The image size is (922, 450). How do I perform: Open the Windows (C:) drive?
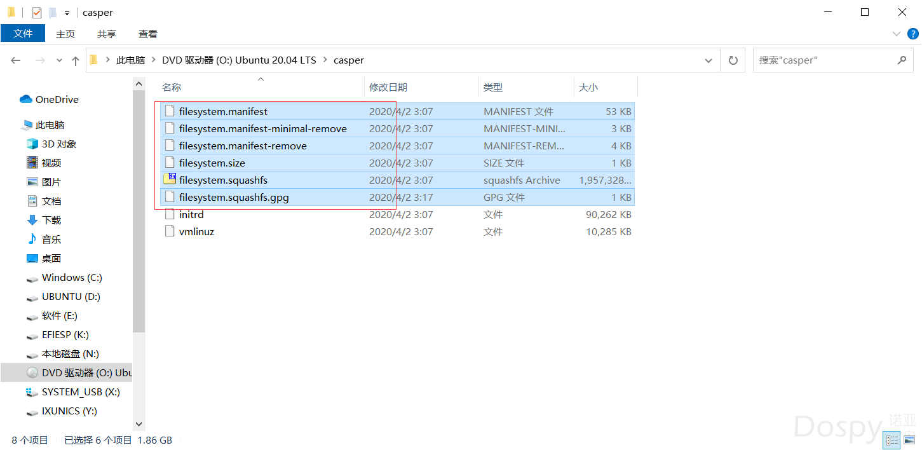72,277
